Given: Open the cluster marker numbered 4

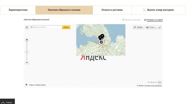Looking at the screenshot, I should pos(101,42).
